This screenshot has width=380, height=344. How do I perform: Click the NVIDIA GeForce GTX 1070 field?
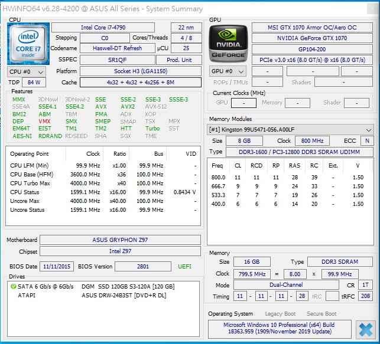[x=312, y=38]
